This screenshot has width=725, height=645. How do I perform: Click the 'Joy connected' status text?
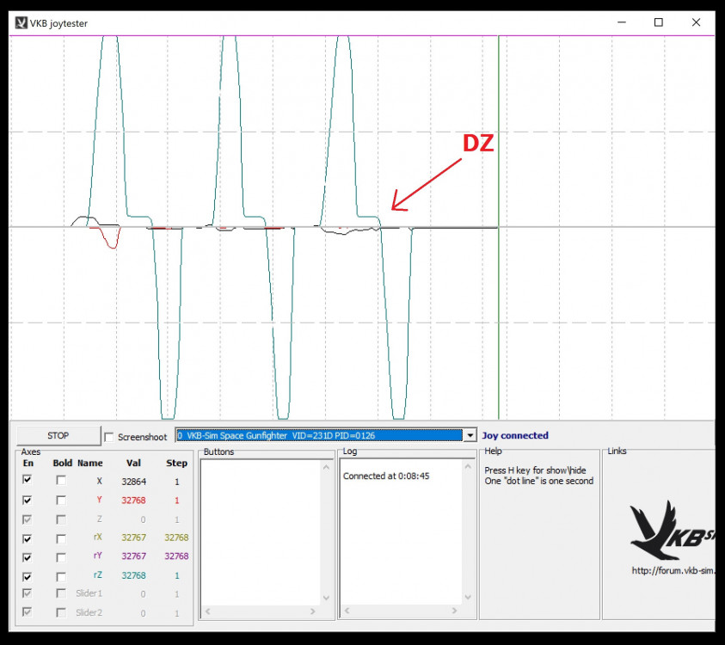(x=515, y=435)
